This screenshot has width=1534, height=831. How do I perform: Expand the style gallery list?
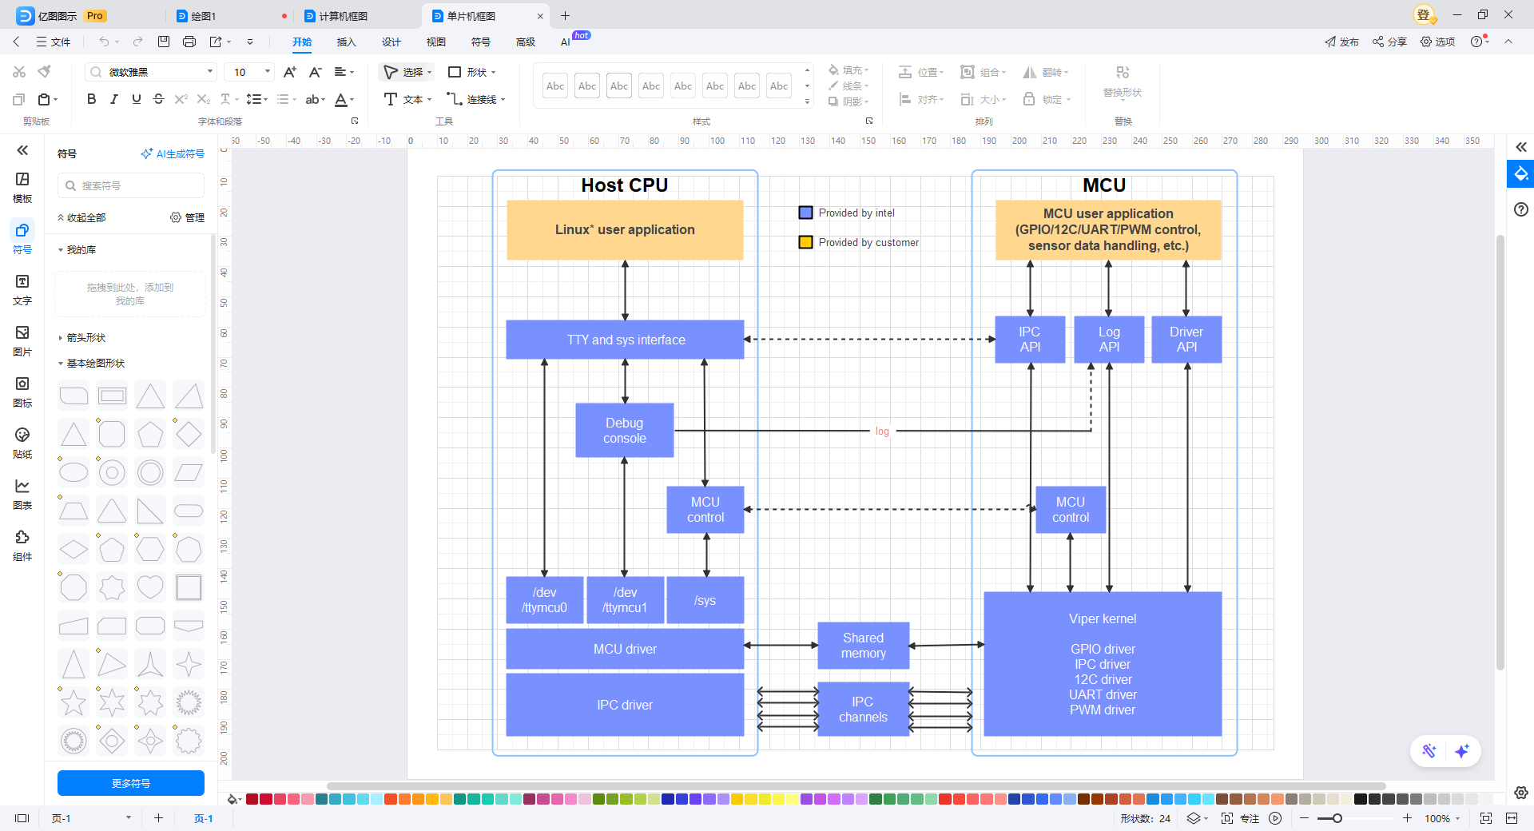807,101
